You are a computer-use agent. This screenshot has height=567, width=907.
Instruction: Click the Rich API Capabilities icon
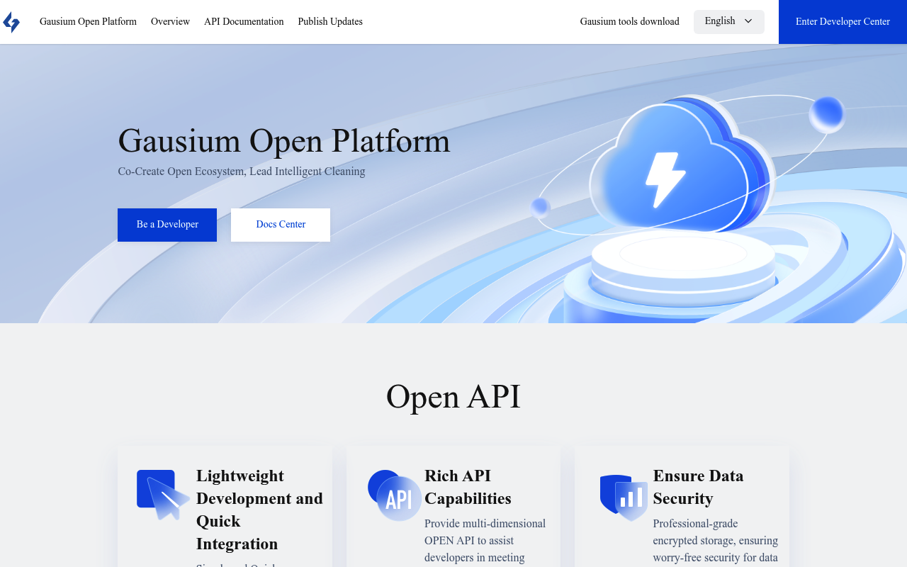coord(395,495)
